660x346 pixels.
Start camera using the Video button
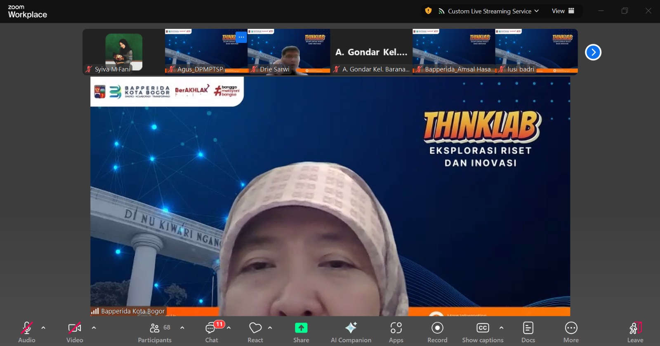(x=75, y=328)
